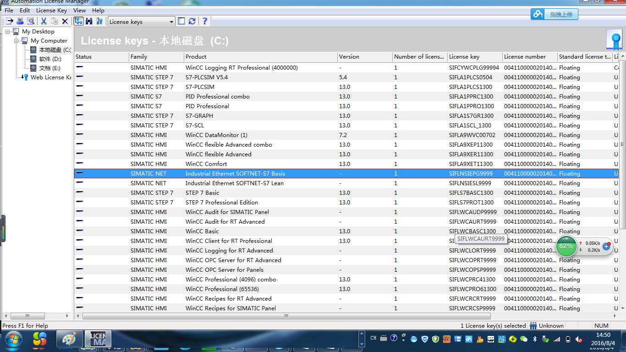Screen dimensions: 626x352
Task: Click the muted volume tray icon
Action: (x=579, y=339)
